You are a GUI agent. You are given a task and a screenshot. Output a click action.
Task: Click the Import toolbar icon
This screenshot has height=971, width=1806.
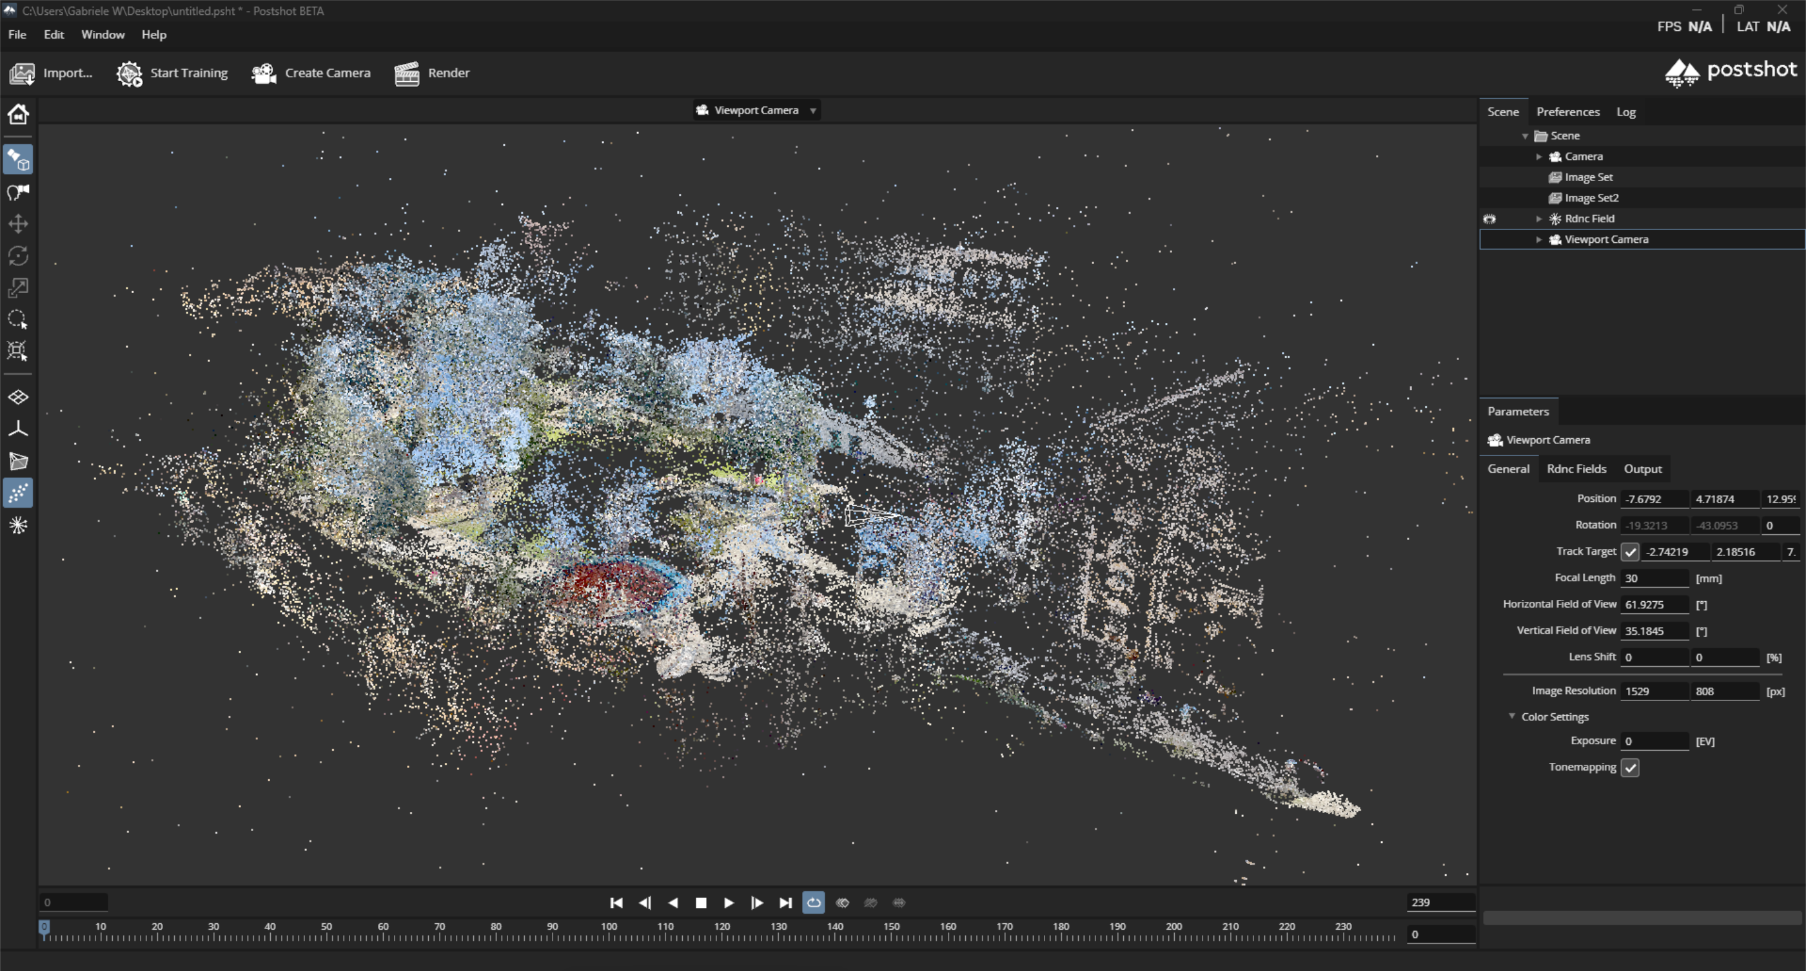pyautogui.click(x=22, y=73)
